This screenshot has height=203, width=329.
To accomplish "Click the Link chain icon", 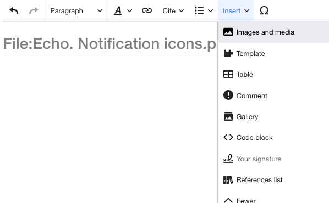I will coord(147,10).
